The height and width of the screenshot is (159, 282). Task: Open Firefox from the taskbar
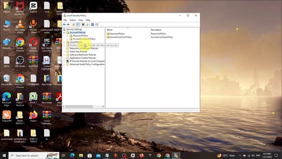pos(141,155)
